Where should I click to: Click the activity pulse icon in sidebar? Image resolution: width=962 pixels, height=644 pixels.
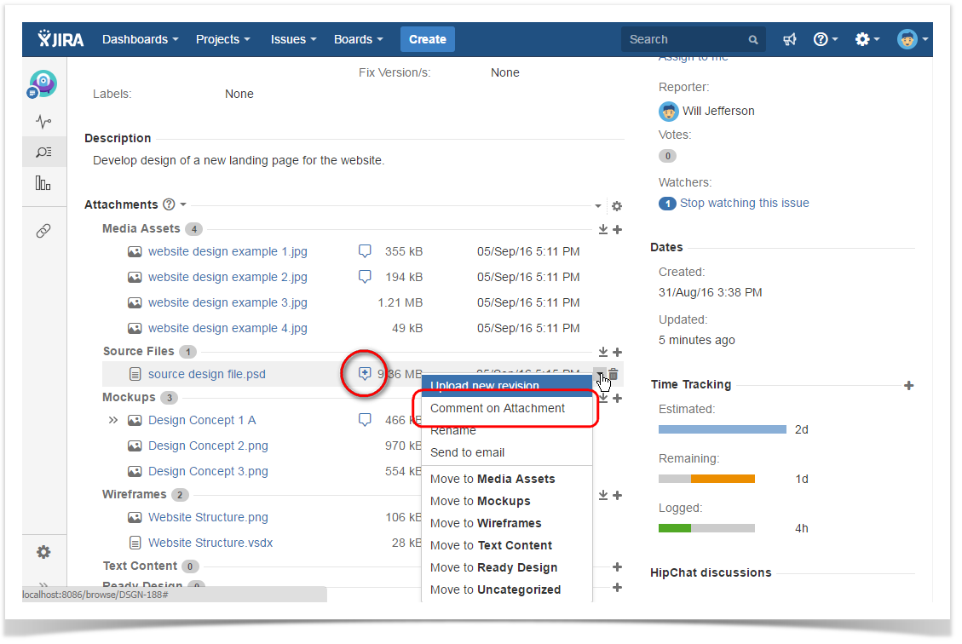click(x=43, y=122)
